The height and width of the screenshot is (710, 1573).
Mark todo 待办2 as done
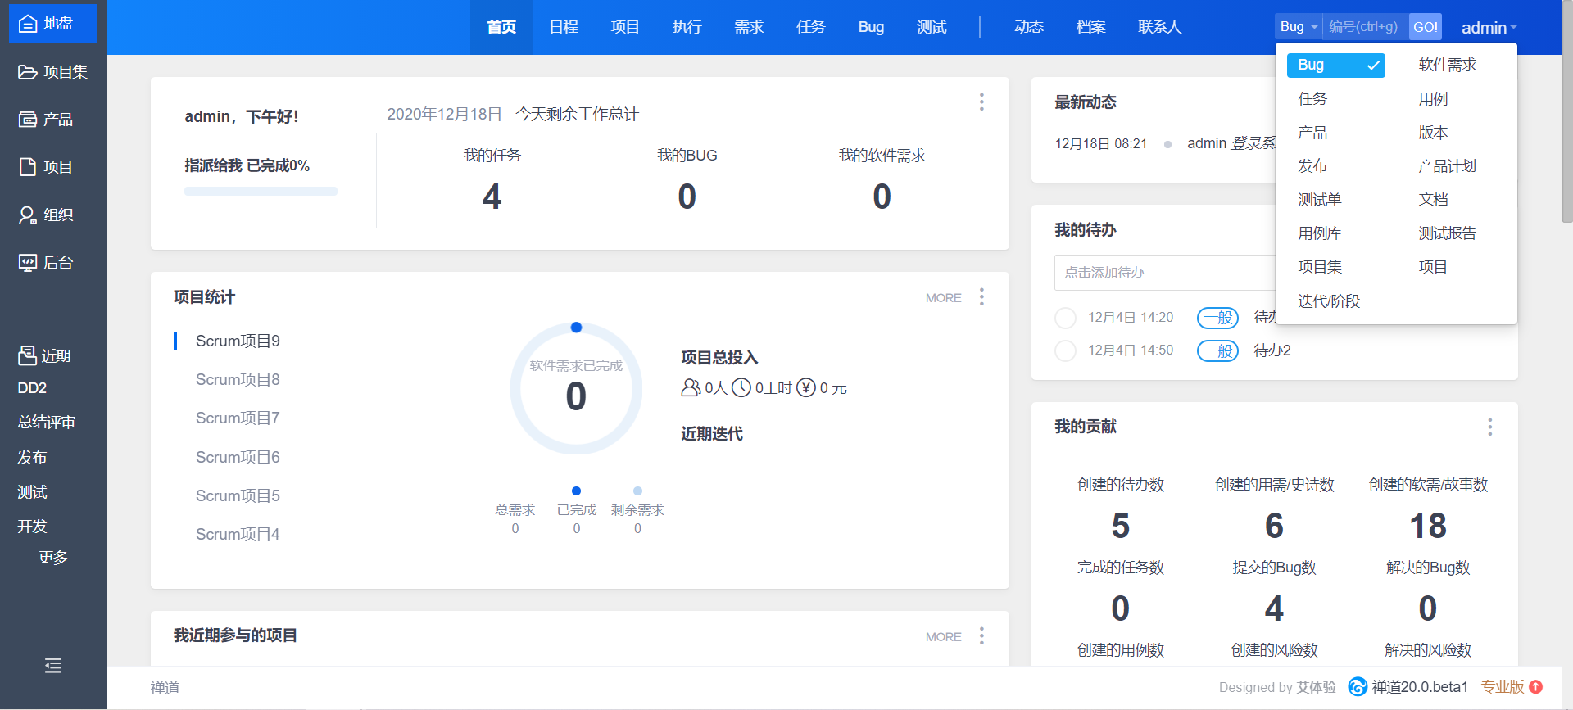(1065, 350)
